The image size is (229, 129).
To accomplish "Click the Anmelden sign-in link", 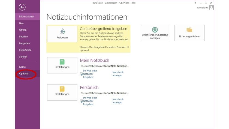I will click(x=202, y=8).
